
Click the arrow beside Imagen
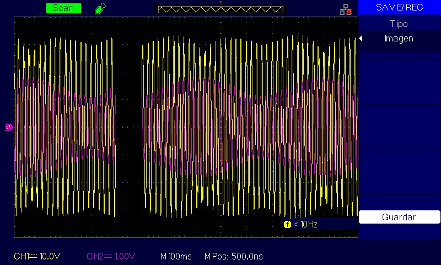click(x=361, y=39)
